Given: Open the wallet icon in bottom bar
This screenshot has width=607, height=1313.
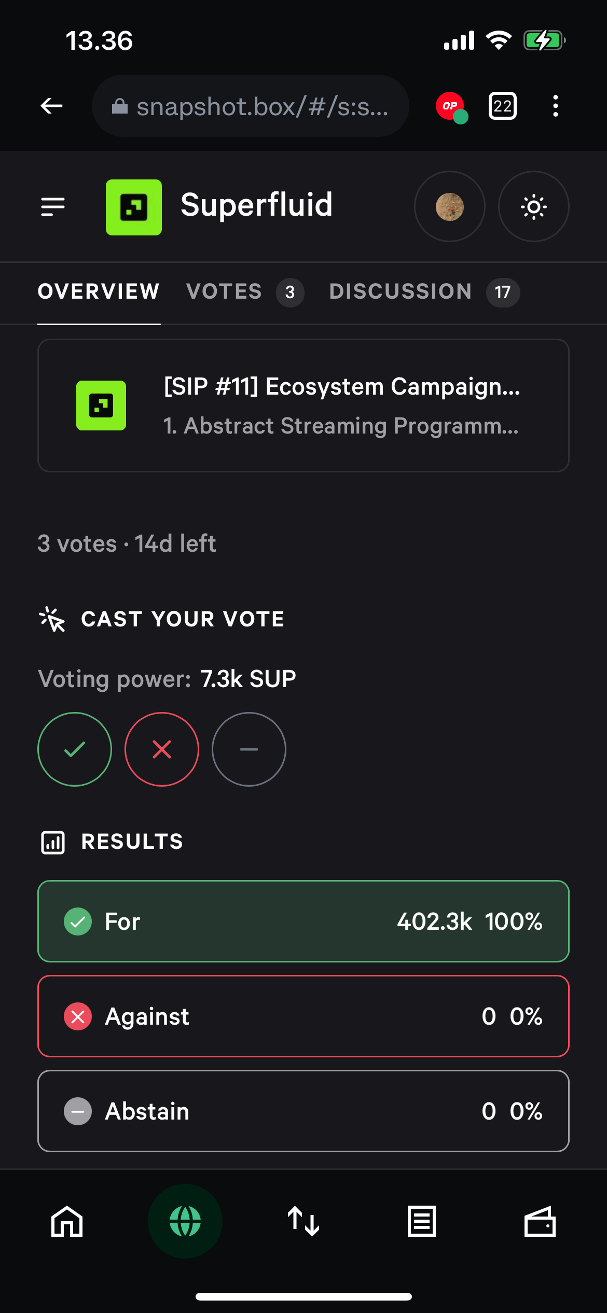Looking at the screenshot, I should [x=540, y=1221].
